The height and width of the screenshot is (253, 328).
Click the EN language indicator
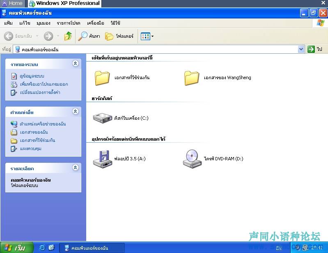[279, 248]
